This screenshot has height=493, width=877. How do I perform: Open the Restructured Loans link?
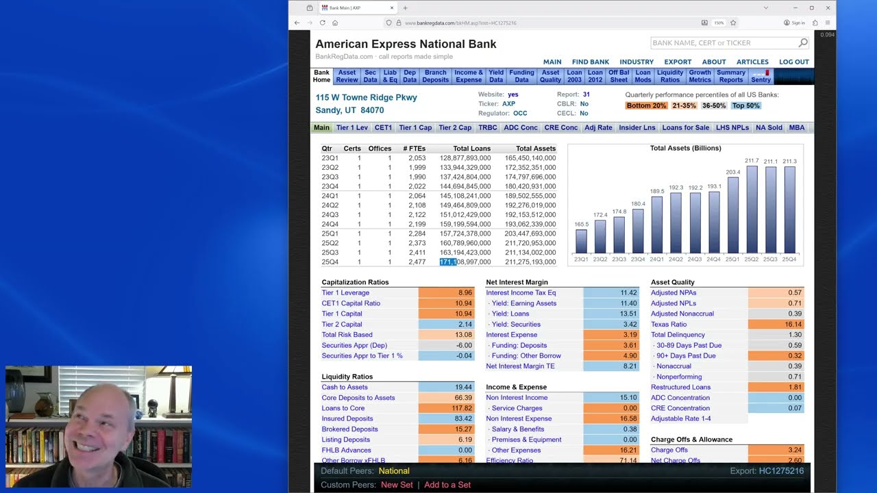click(x=680, y=388)
